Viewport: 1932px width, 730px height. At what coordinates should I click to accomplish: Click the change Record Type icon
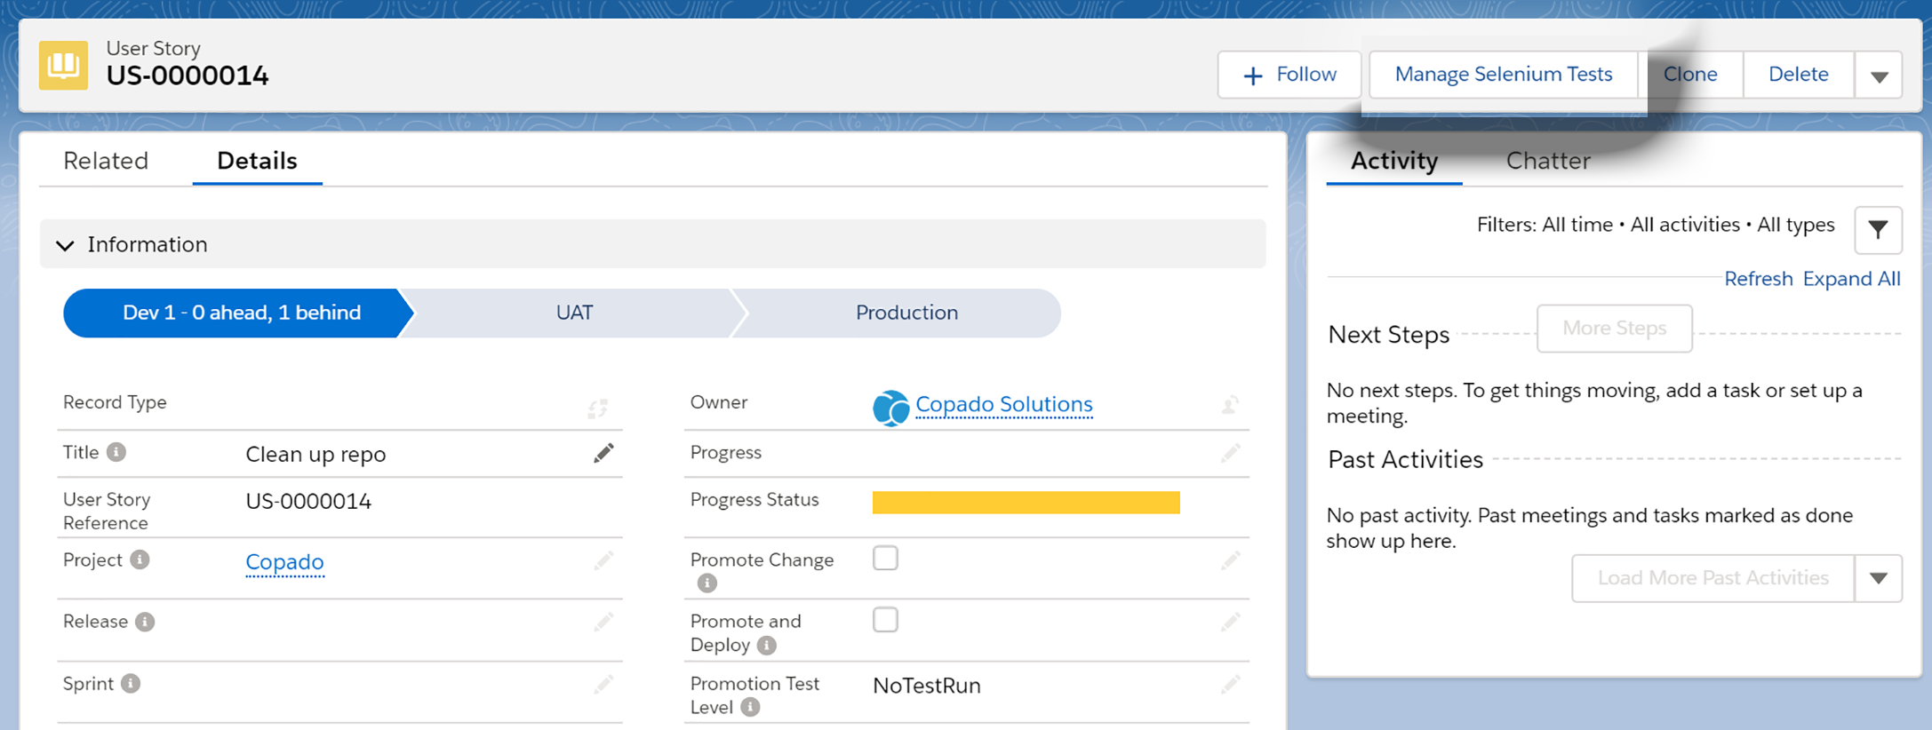point(598,408)
